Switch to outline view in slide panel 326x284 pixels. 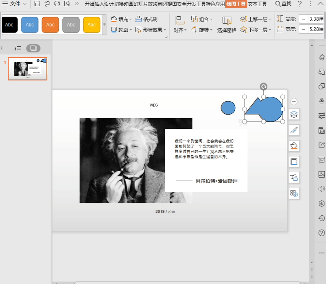[18, 48]
